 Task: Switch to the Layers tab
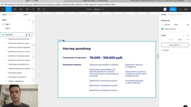4,15
